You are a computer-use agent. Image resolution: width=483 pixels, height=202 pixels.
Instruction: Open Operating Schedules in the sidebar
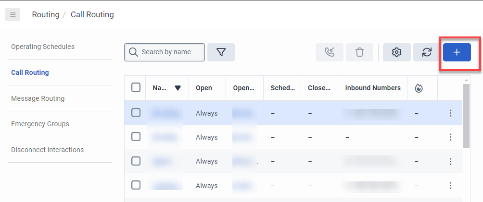tap(43, 47)
